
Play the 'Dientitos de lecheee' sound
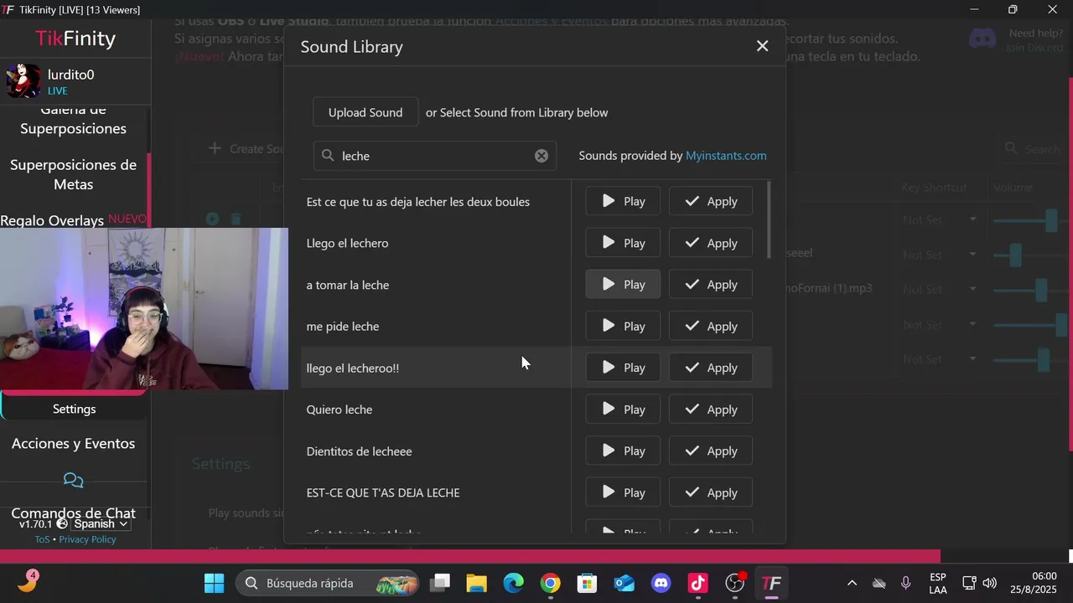[x=623, y=451]
